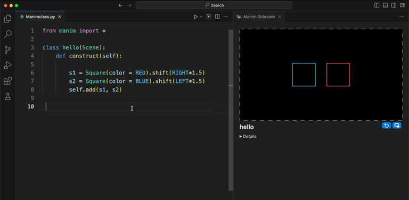Click the red Manim record icon
Screen dimensions: 409x200
(x=208, y=16)
